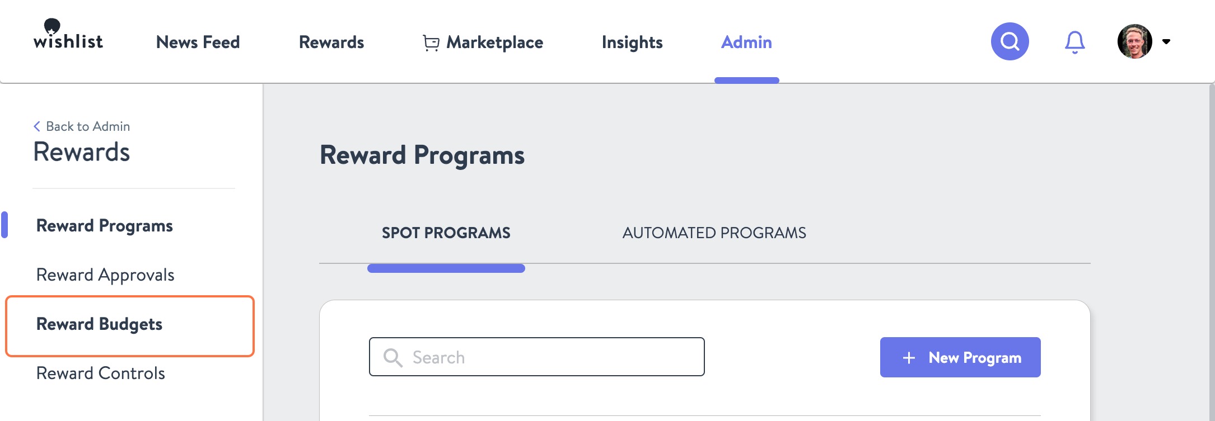
Task: Select the SPOT PROGRAMS tab
Action: pos(445,233)
